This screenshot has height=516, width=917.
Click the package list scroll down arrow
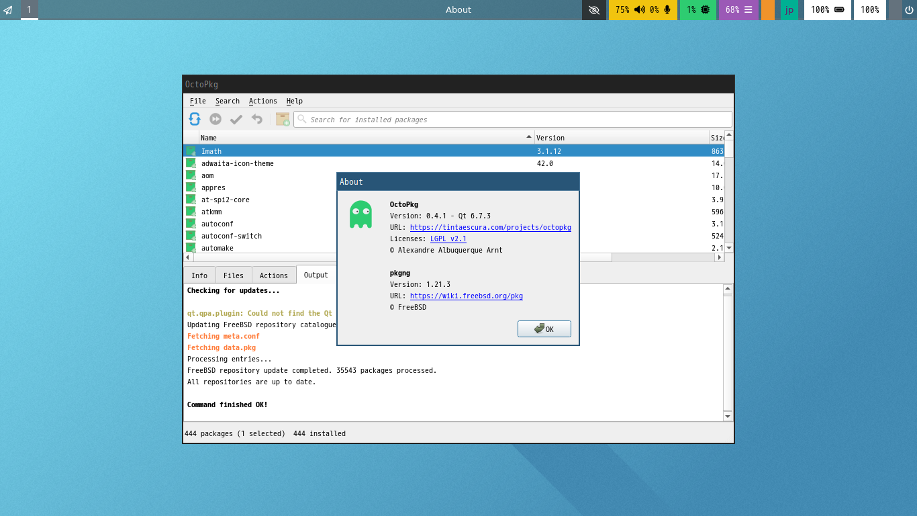tap(729, 248)
